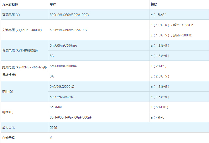Click the range 600mV/6V/60V/600V/1000V
The height and width of the screenshot is (143, 209).
[x=69, y=15]
